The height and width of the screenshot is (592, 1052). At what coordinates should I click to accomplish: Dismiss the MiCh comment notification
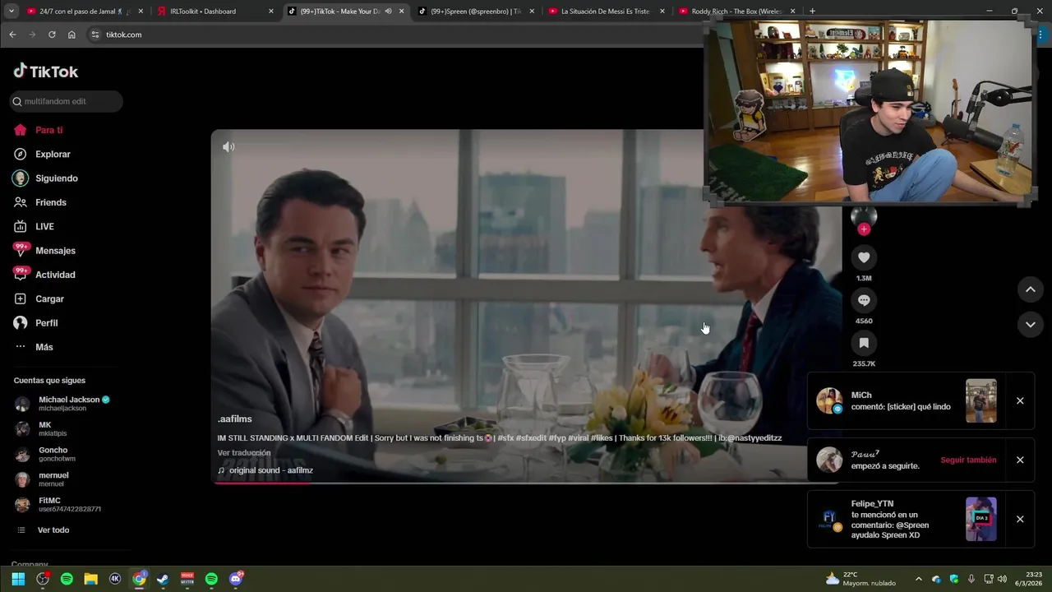1020,400
